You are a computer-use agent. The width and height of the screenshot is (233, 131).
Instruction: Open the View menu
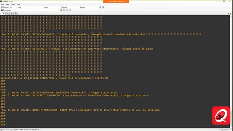point(7,4)
